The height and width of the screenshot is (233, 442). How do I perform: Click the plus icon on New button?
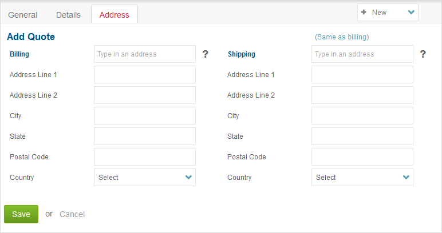pos(364,12)
